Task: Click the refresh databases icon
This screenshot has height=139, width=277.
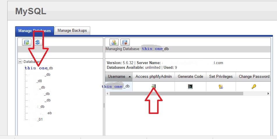Action: pos(38,42)
